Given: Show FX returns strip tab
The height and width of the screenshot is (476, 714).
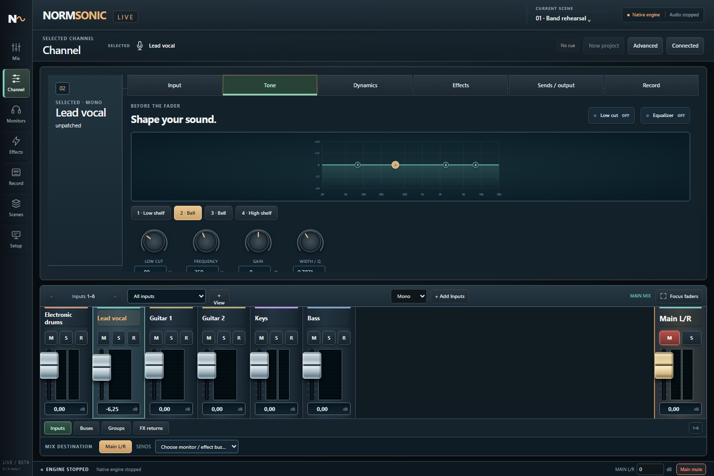Looking at the screenshot, I should click(x=151, y=428).
